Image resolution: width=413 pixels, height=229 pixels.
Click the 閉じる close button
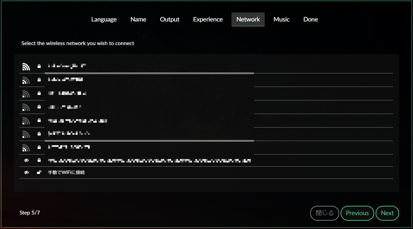click(x=325, y=213)
